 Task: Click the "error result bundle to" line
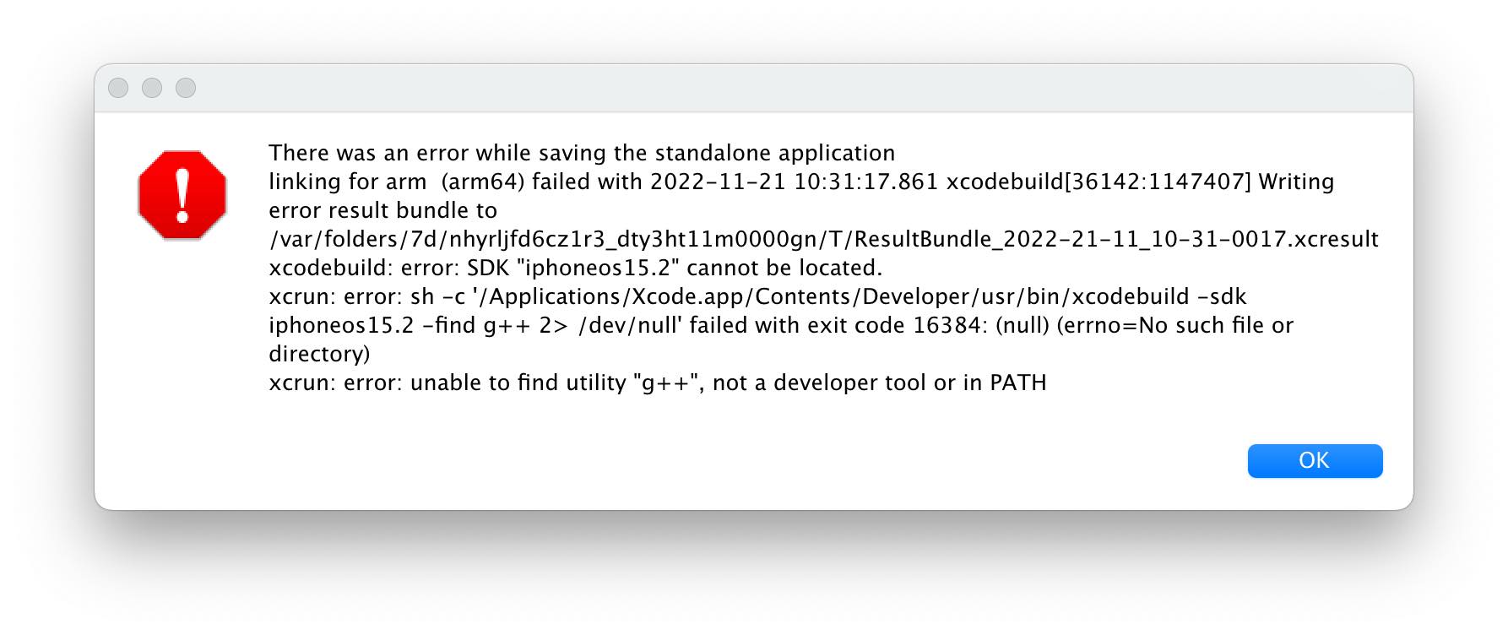click(x=382, y=210)
